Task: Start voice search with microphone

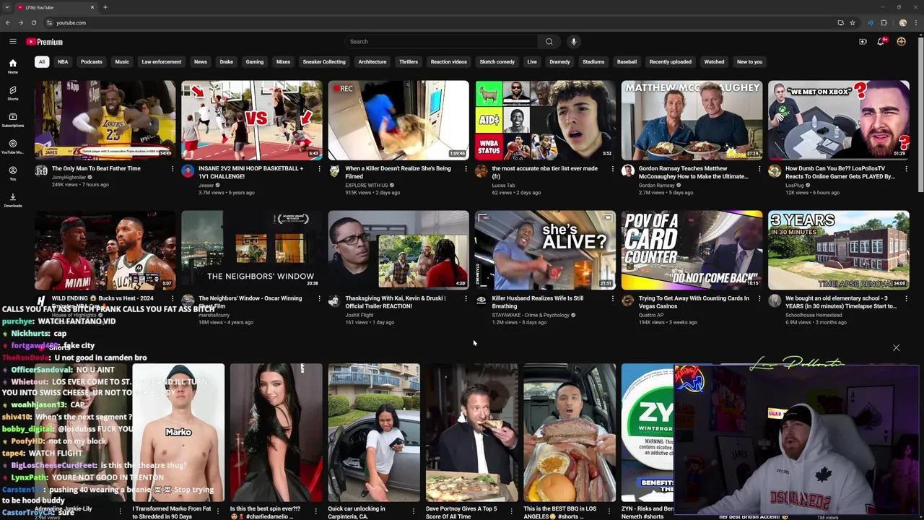Action: coord(574,42)
